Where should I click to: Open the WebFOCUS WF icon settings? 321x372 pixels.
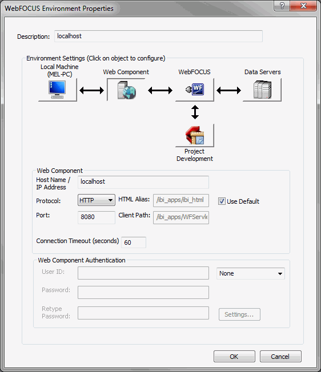[195, 90]
